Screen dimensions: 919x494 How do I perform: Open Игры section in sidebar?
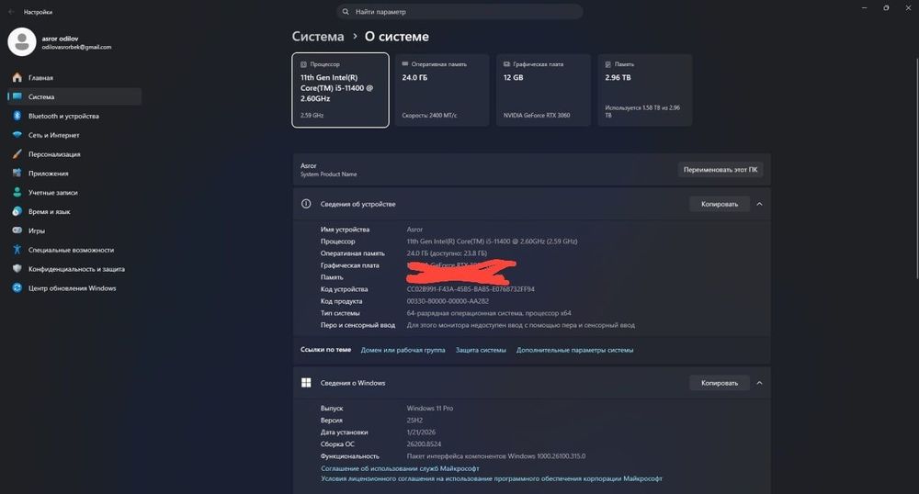click(x=74, y=230)
